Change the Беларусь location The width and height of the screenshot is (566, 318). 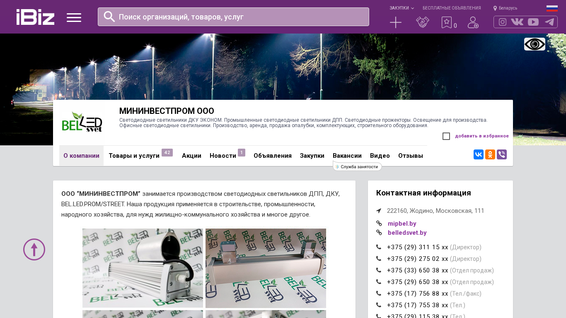tap(505, 8)
